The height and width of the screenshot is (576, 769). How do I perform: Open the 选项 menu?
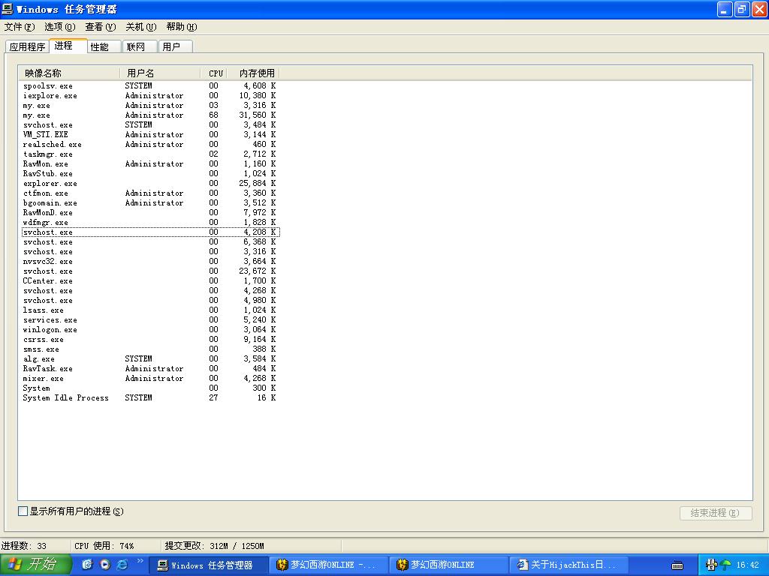click(x=60, y=27)
